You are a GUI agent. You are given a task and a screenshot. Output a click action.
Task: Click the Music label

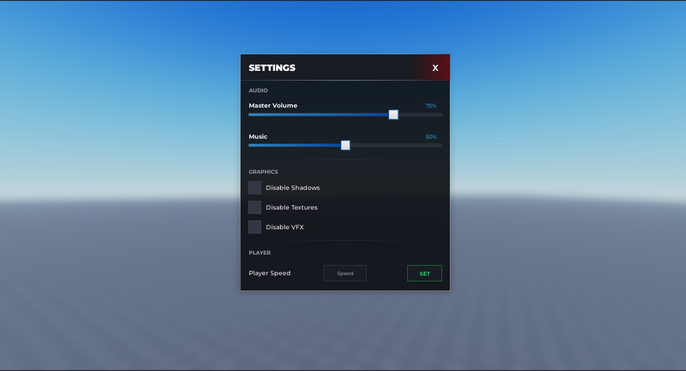(258, 136)
